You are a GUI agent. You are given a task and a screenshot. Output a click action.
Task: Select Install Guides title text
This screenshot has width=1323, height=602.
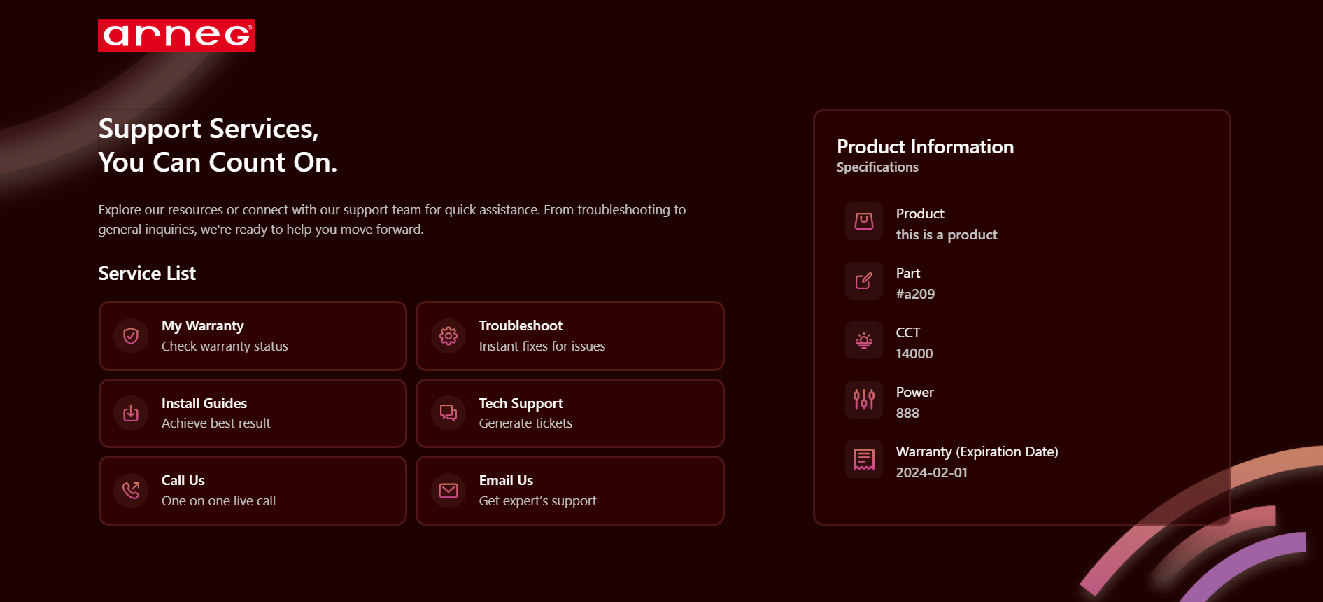(204, 403)
